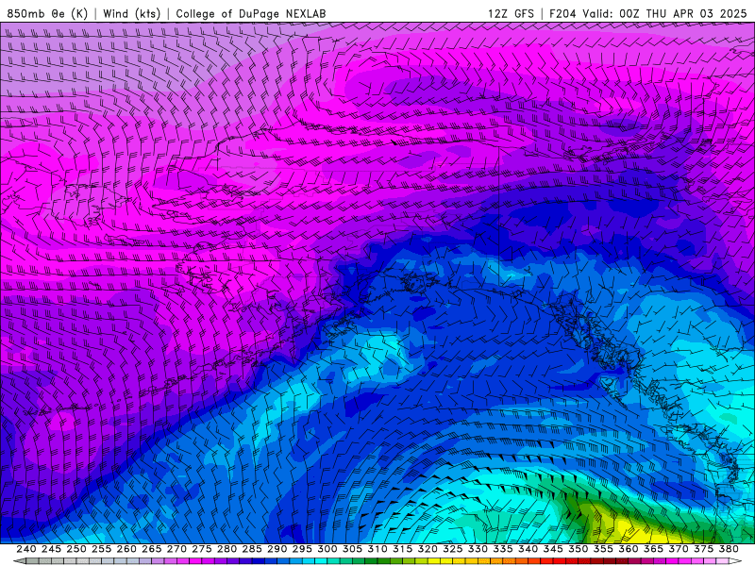This screenshot has width=755, height=566.
Task: Click the right arrow end of color bar
Action: pyautogui.click(x=735, y=561)
